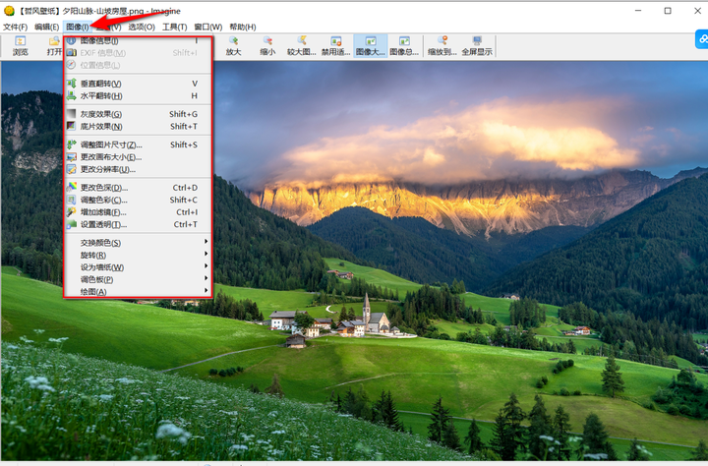Viewport: 708px width, 466px height.
Task: Close the open 图像(I) menu via its title
Action: pos(78,28)
